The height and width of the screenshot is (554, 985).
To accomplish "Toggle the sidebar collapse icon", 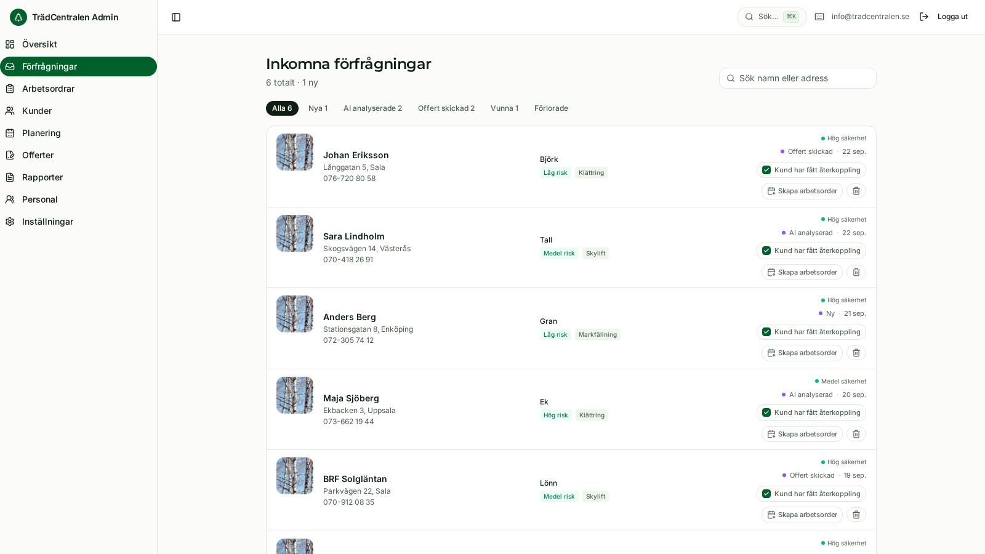I will [x=176, y=17].
